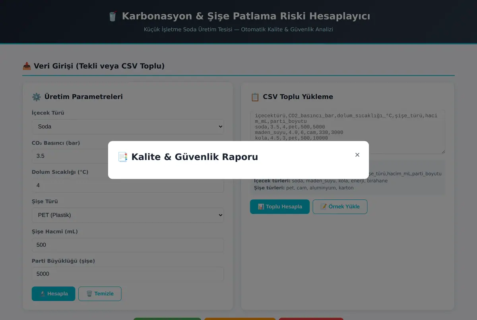Click the 'CO₂ Basıncı (bar)' label
Screen dimensions: 477x320
click(x=56, y=143)
